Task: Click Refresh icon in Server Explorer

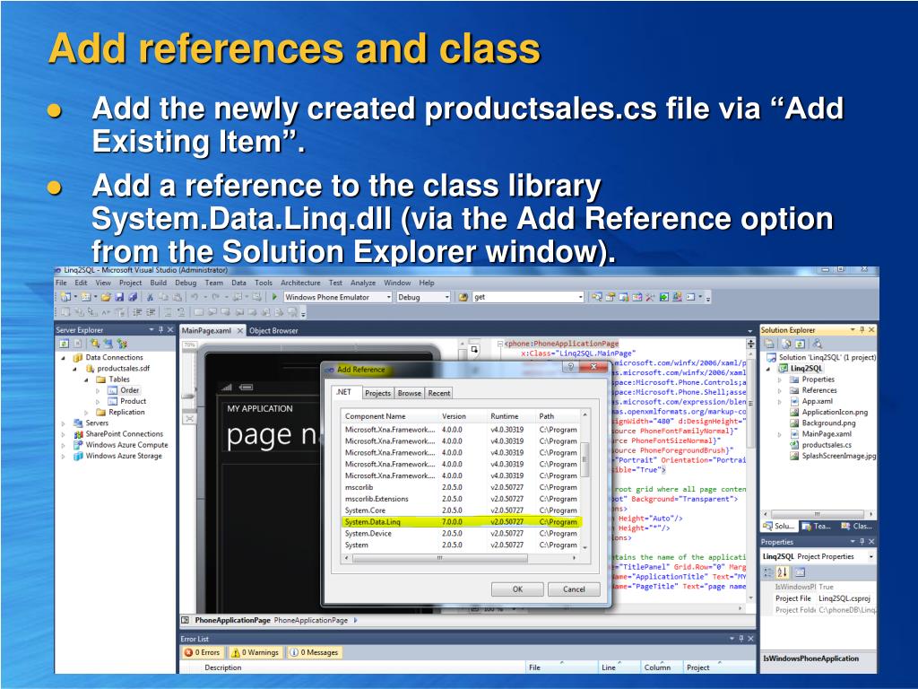Action: pyautogui.click(x=65, y=344)
